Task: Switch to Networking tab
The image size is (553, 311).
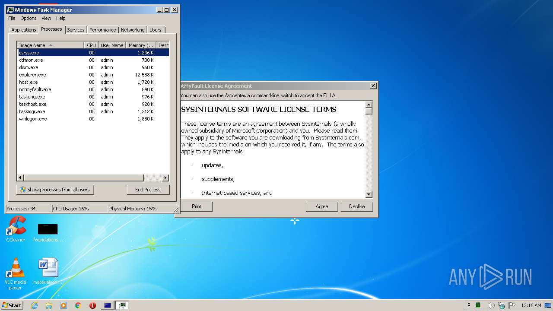Action: 133,30
